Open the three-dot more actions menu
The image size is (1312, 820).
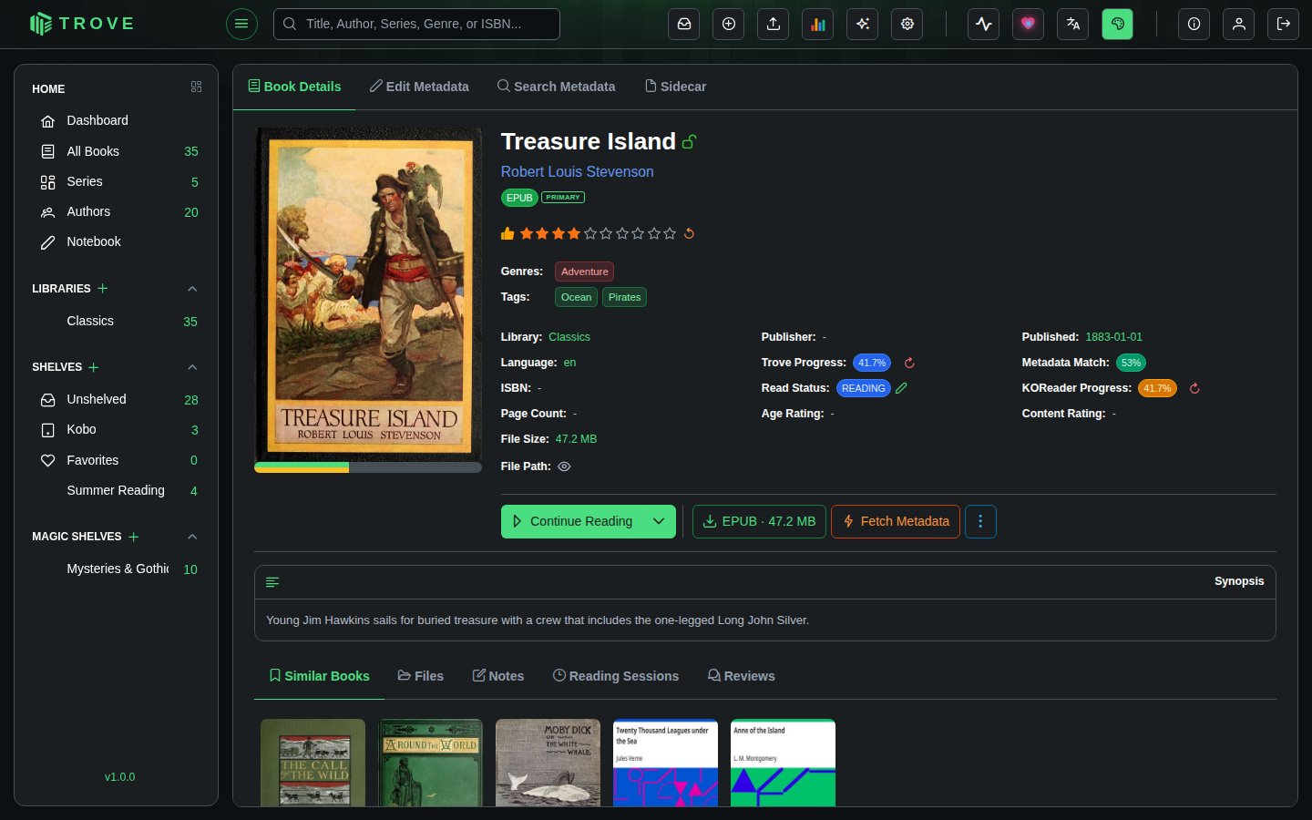[980, 521]
